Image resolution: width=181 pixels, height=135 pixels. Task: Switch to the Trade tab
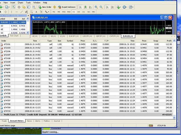pyautogui.click(x=4, y=121)
